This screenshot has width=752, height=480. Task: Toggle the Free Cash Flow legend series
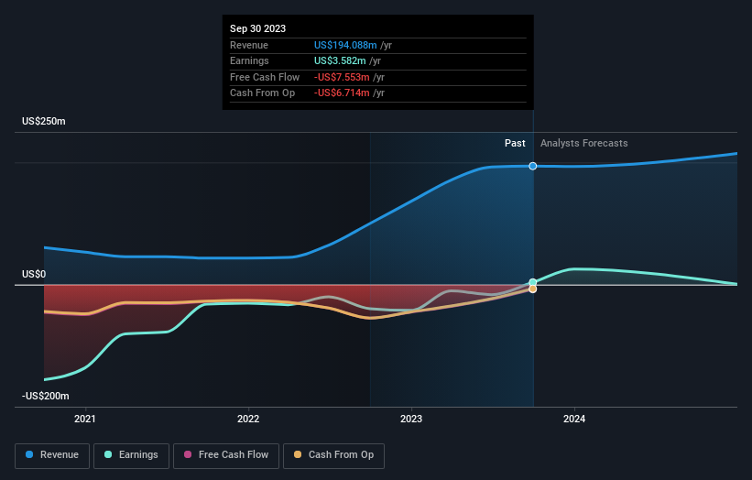tap(226, 455)
